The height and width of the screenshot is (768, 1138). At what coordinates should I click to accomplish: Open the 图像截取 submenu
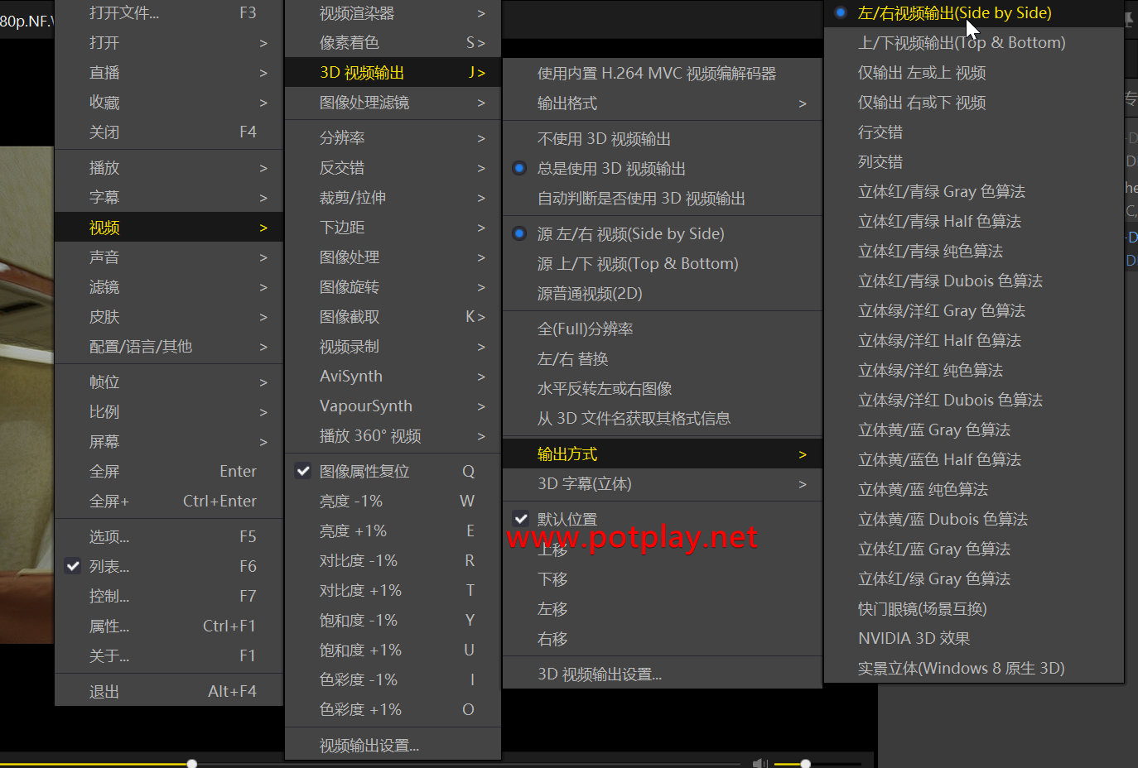pyautogui.click(x=393, y=317)
